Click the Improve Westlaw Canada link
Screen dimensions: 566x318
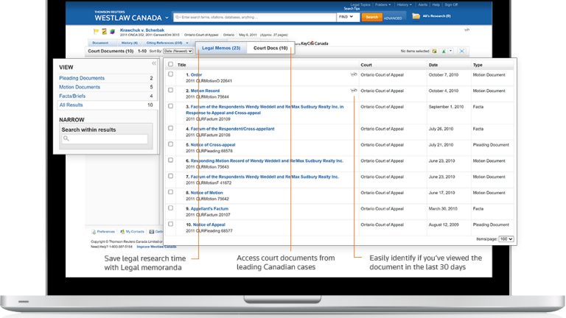click(156, 247)
